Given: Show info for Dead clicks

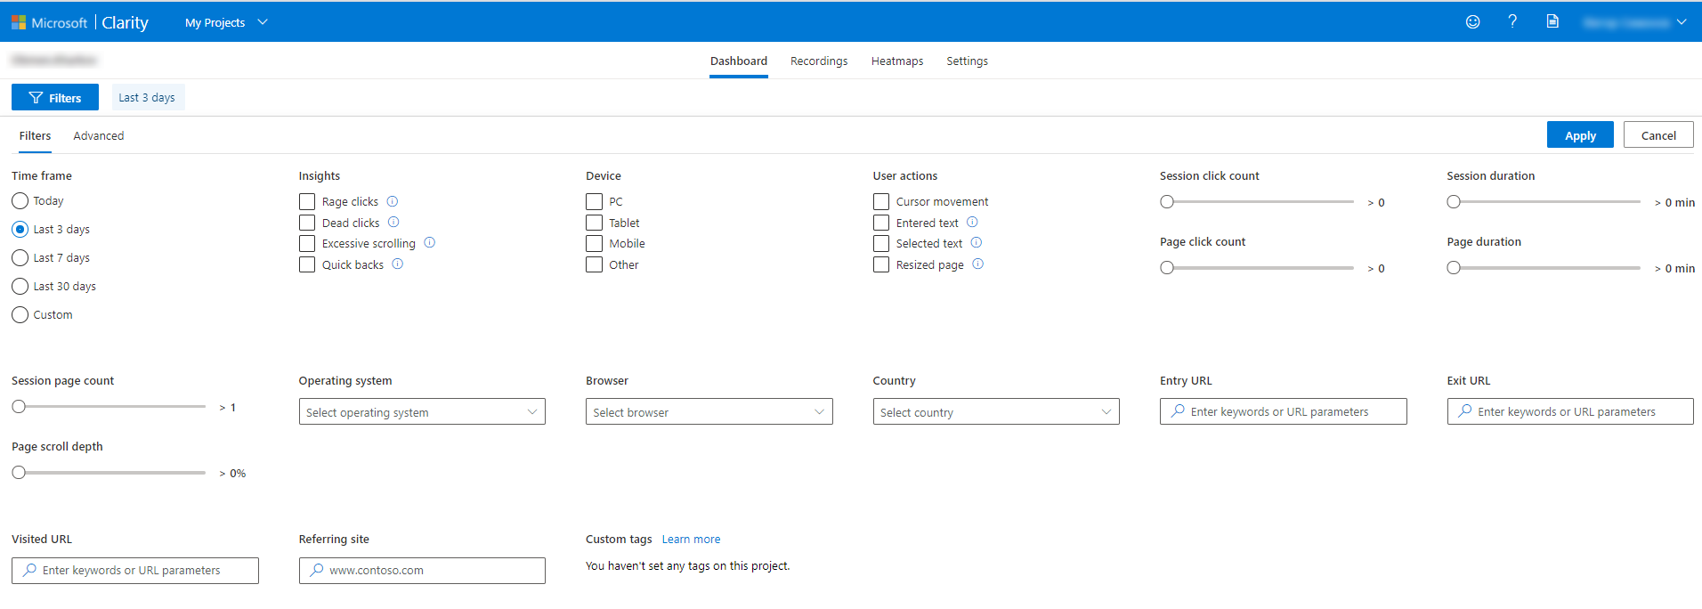Looking at the screenshot, I should 393,222.
